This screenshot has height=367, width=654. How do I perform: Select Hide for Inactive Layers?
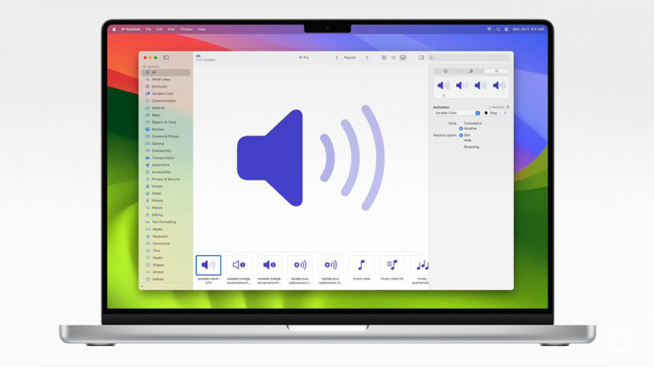(x=461, y=140)
